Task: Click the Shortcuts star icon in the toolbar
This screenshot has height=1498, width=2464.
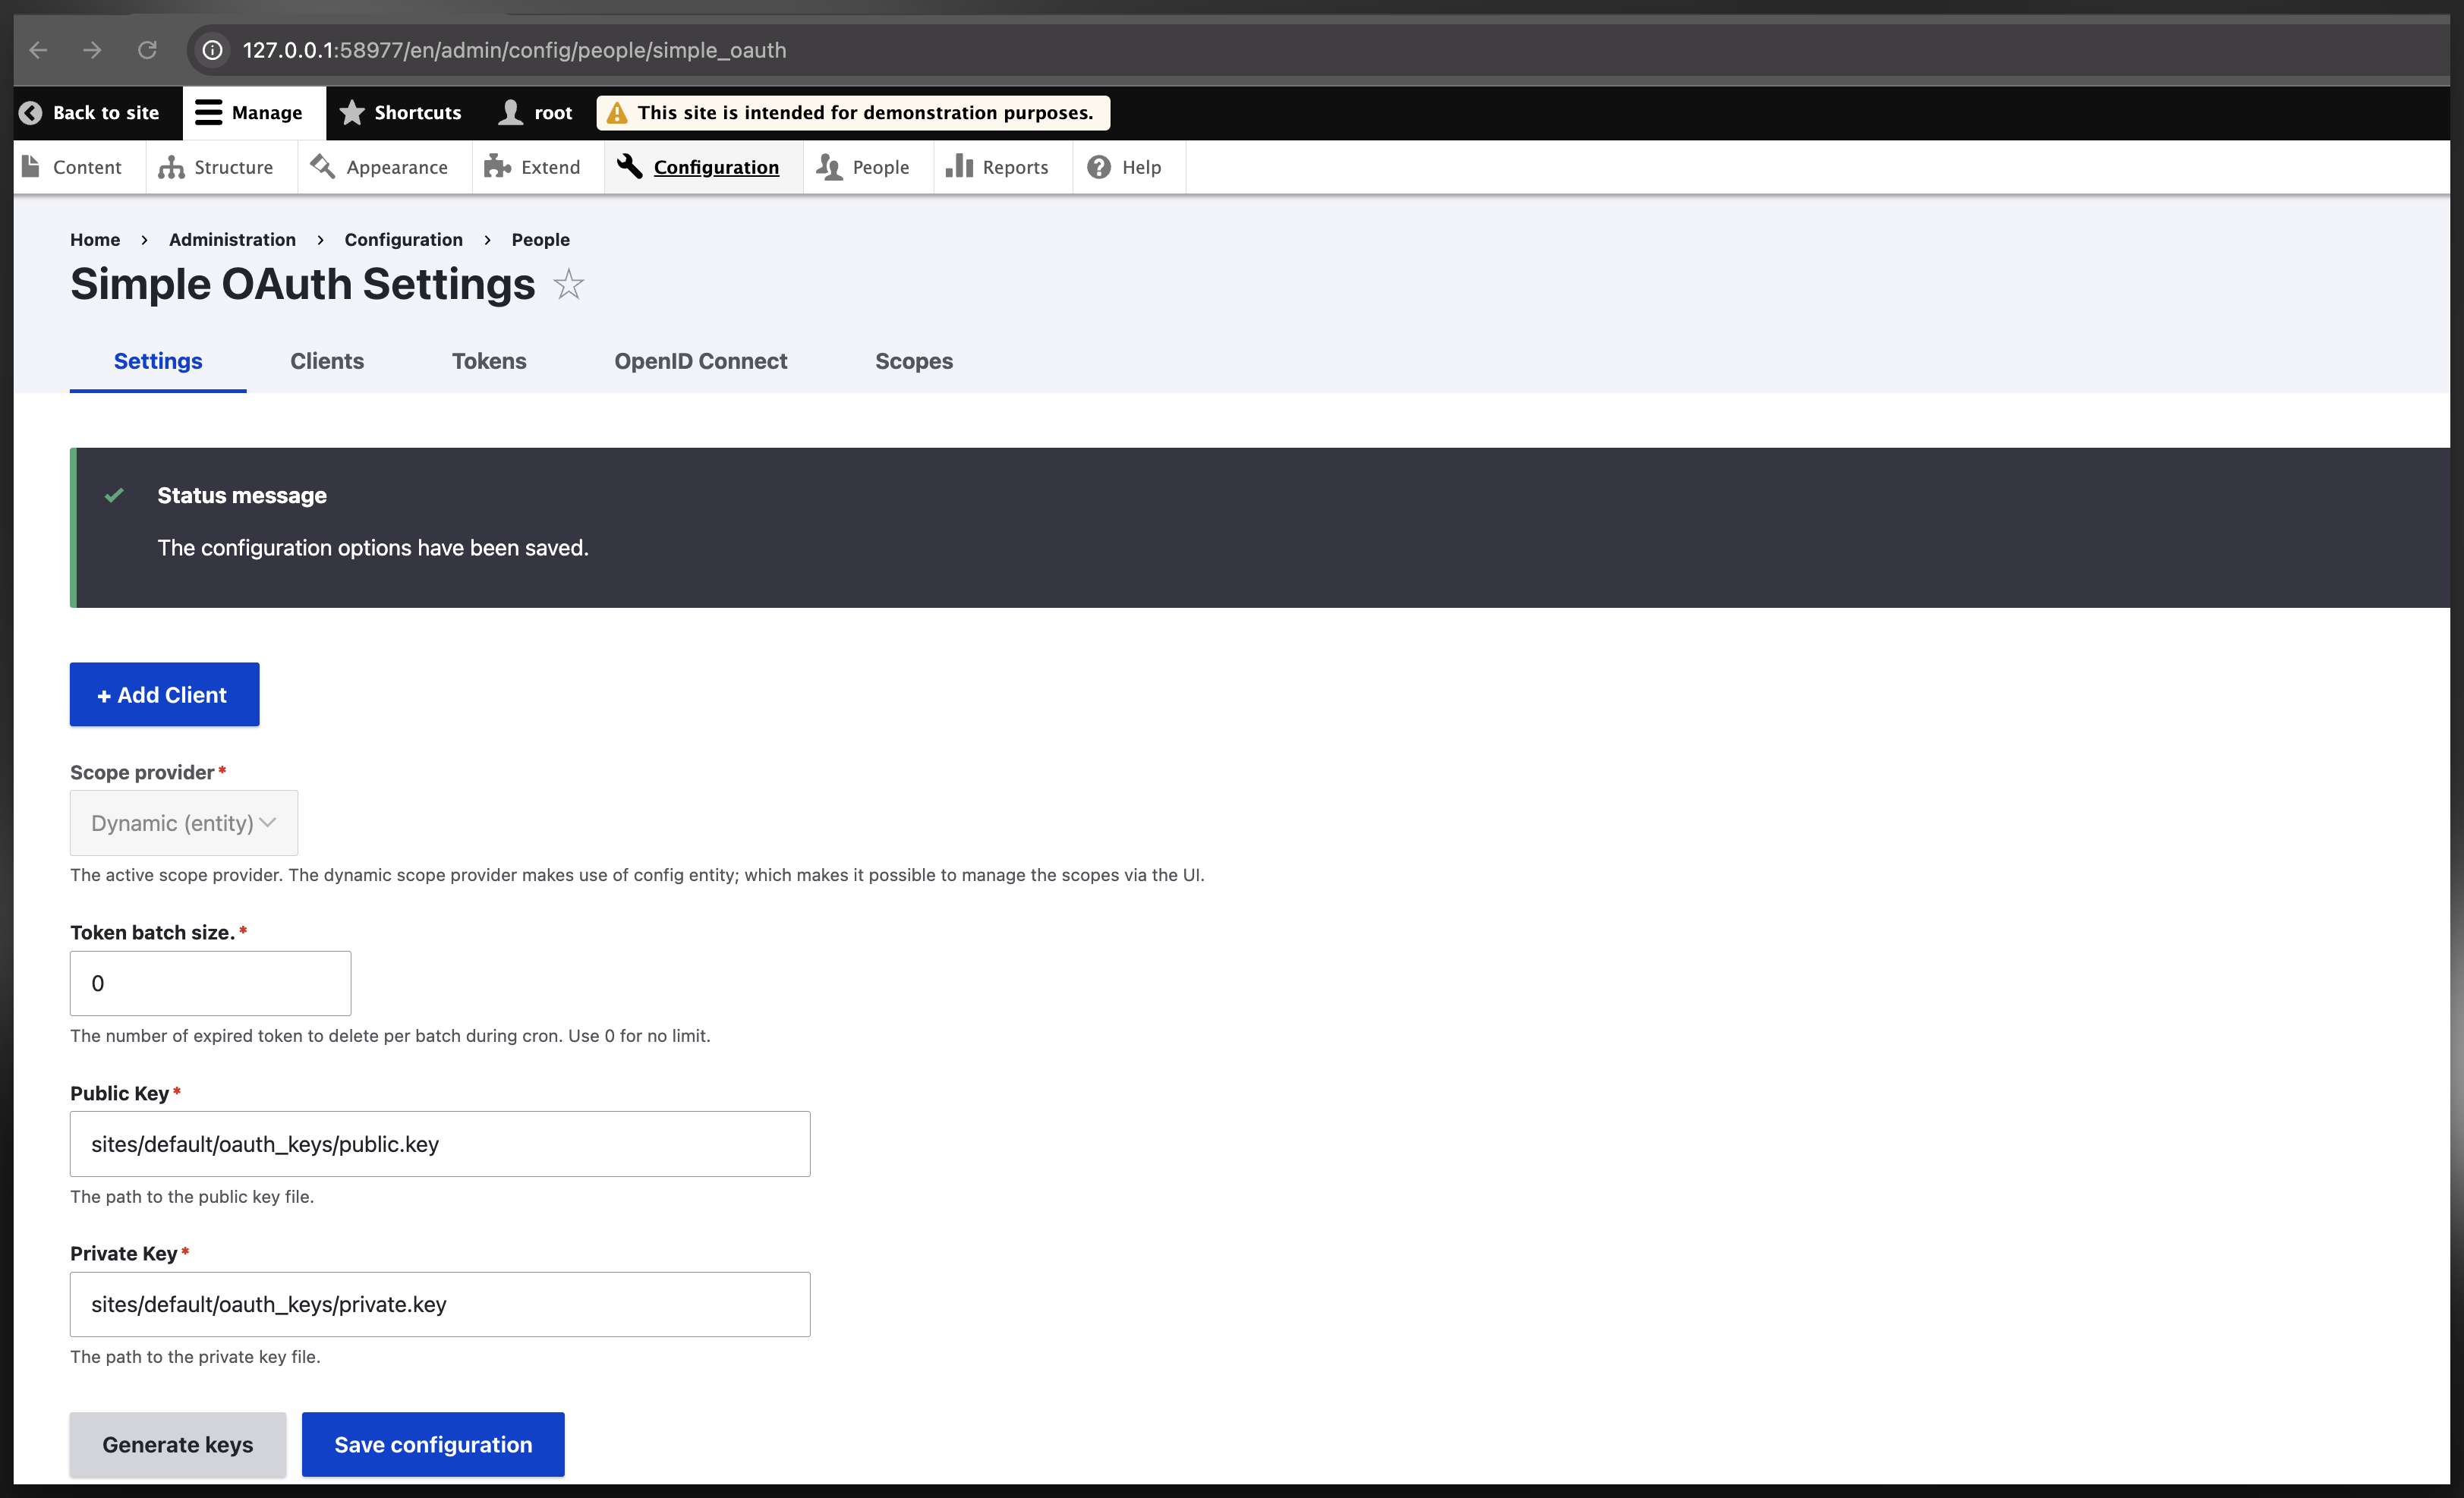Action: coord(352,113)
